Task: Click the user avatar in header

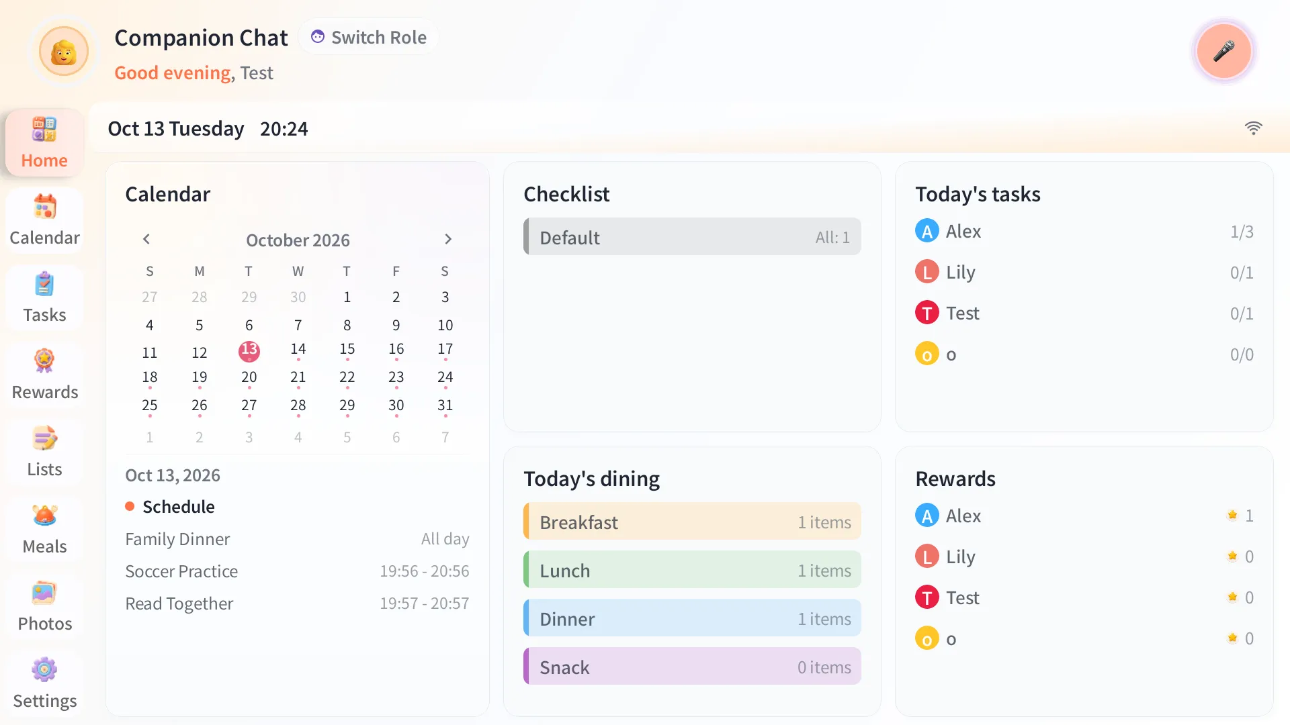Action: [x=64, y=51]
